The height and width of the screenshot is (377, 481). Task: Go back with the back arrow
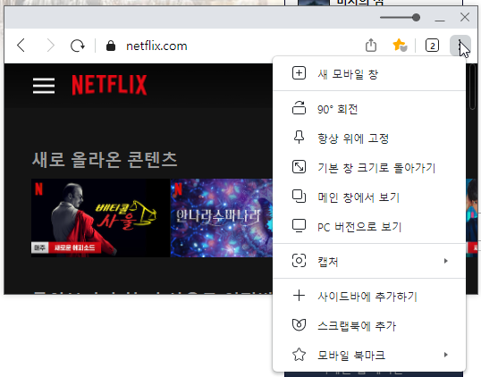click(21, 46)
